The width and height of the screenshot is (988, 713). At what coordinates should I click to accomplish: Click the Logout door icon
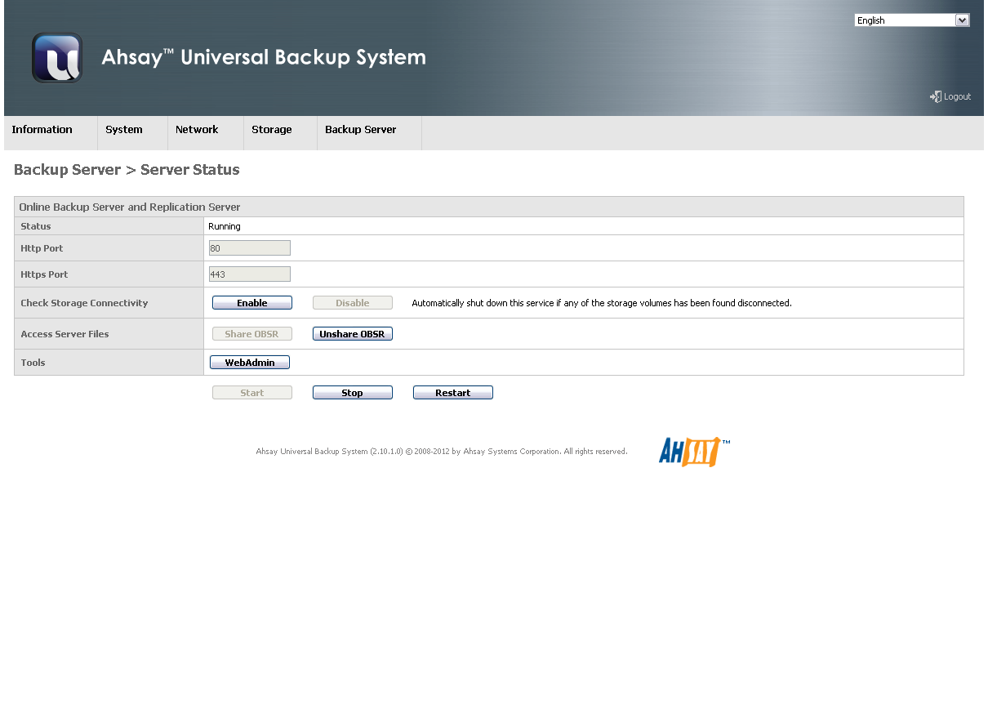click(x=936, y=96)
